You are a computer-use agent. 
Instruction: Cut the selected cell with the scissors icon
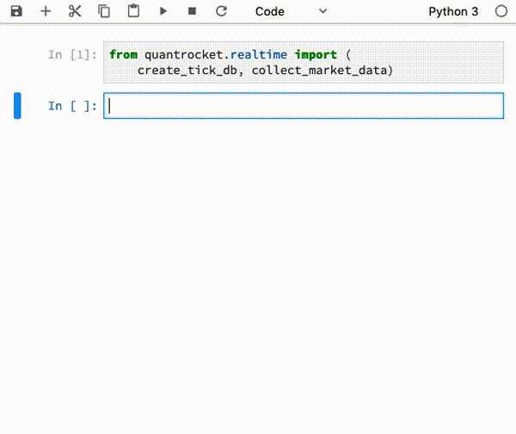click(75, 11)
